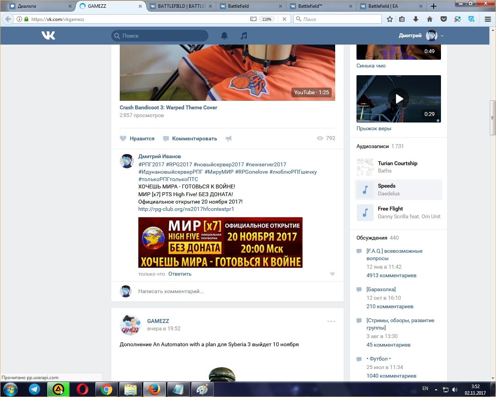Screen dimensions: 496x397
Task: Open bookmarks library clipboard icon
Action: coord(402,19)
